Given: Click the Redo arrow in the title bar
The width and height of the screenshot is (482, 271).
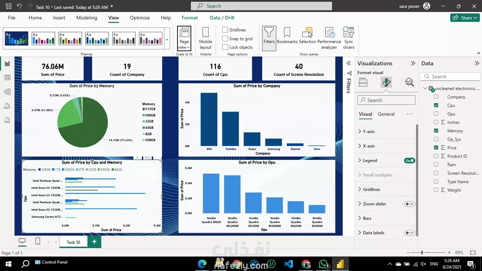Looking at the screenshot, I should [x=30, y=6].
